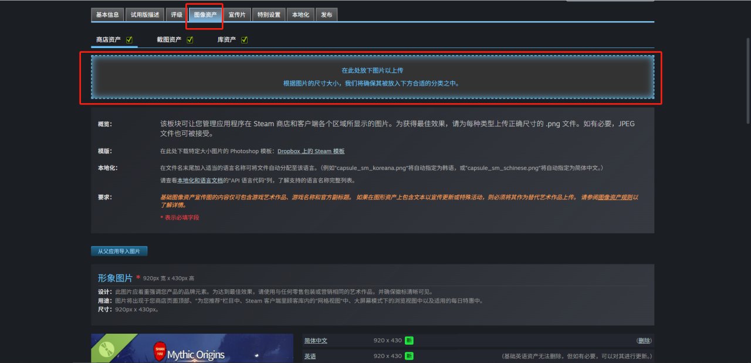Screen dimensions: 751x363
Task: Click the 形象图片 section heading
Action: pyautogui.click(x=115, y=278)
